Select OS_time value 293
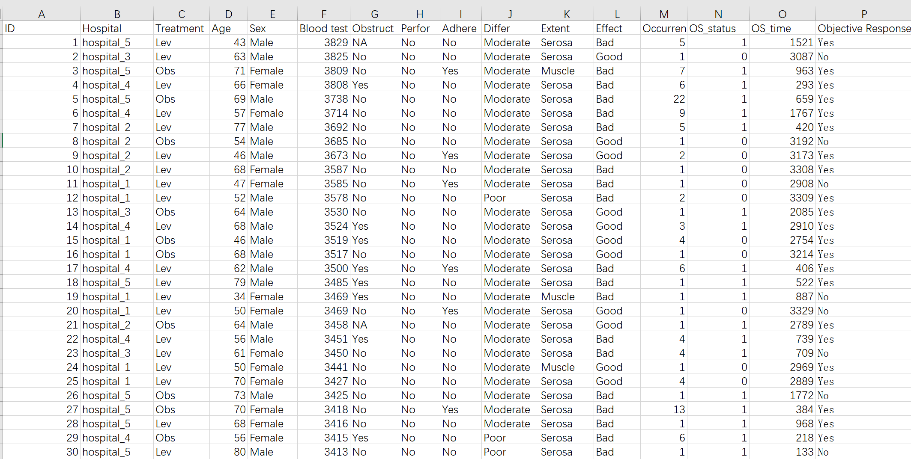The width and height of the screenshot is (911, 459). pos(783,85)
